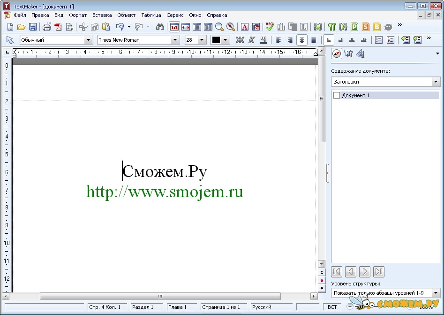The width and height of the screenshot is (444, 315).
Task: Click the horizontal scrollbar thumb
Action: 160,296
